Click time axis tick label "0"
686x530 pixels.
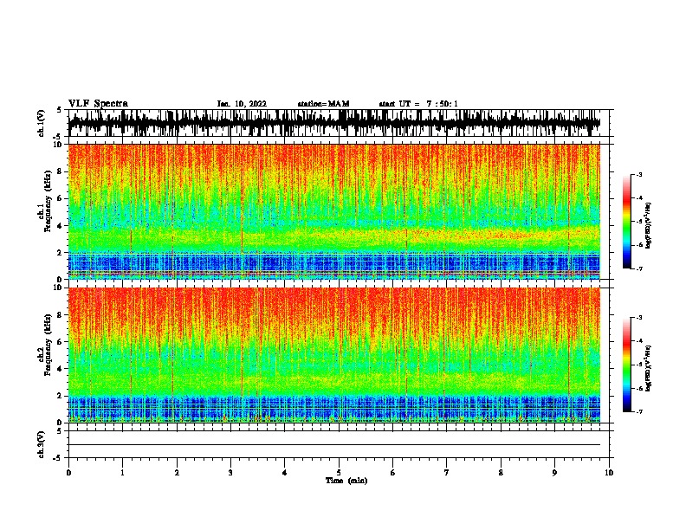point(68,473)
